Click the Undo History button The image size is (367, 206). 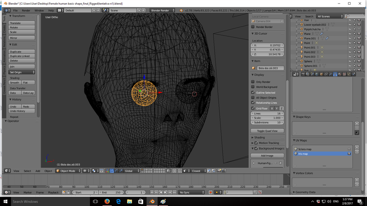[22, 111]
